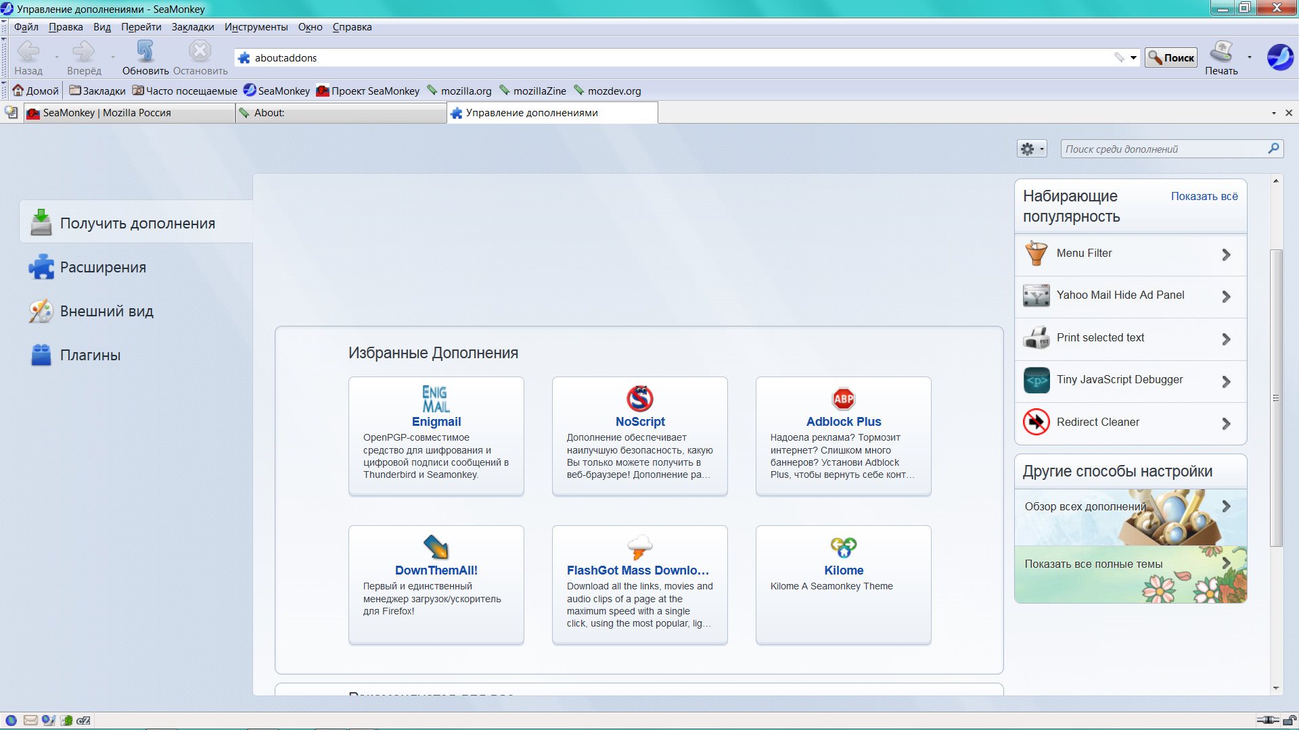Select the Внешний вид category
1299x730 pixels.
[x=136, y=312]
